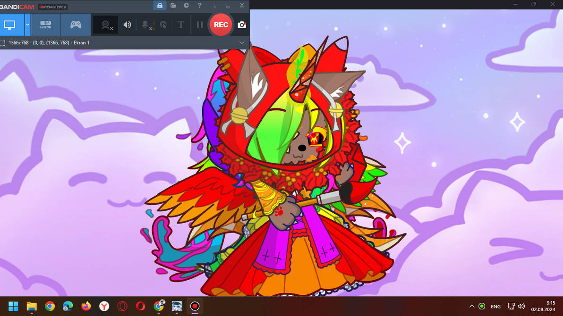Open Yandex Browser from taskbar
This screenshot has height=316, width=563.
[x=104, y=306]
